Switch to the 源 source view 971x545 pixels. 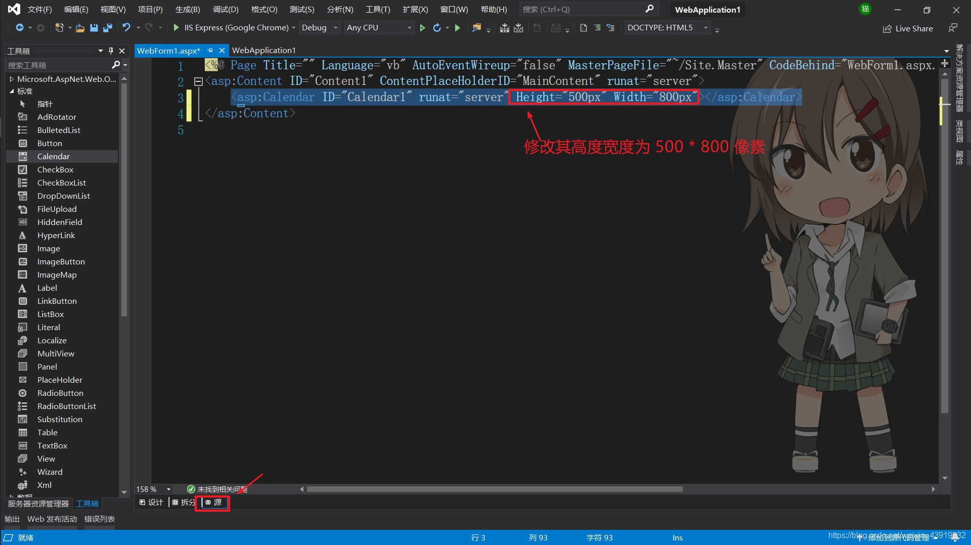tap(213, 502)
